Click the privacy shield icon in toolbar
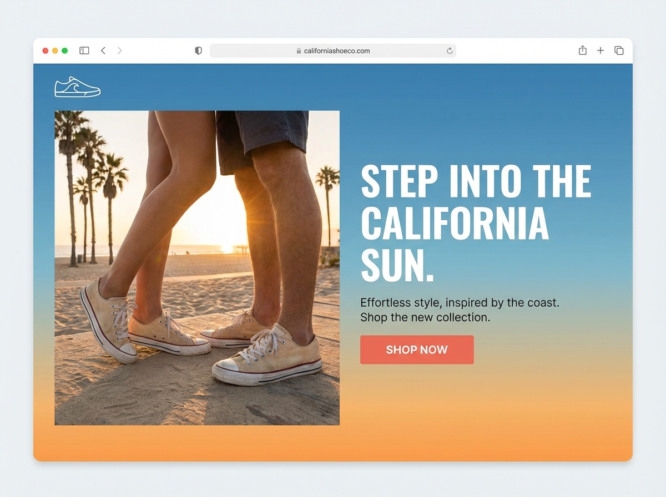The image size is (666, 497). (x=198, y=50)
